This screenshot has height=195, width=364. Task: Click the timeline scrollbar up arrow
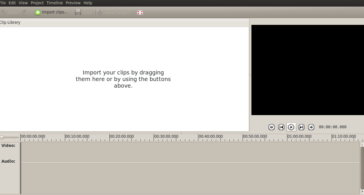[362, 144]
